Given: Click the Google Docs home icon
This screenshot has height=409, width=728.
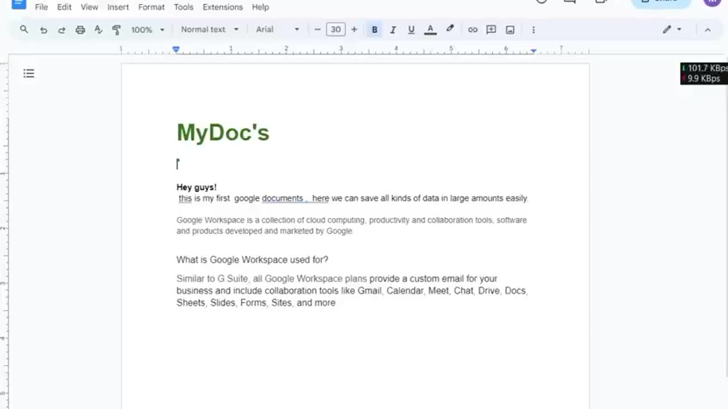Looking at the screenshot, I should tap(18, 3).
